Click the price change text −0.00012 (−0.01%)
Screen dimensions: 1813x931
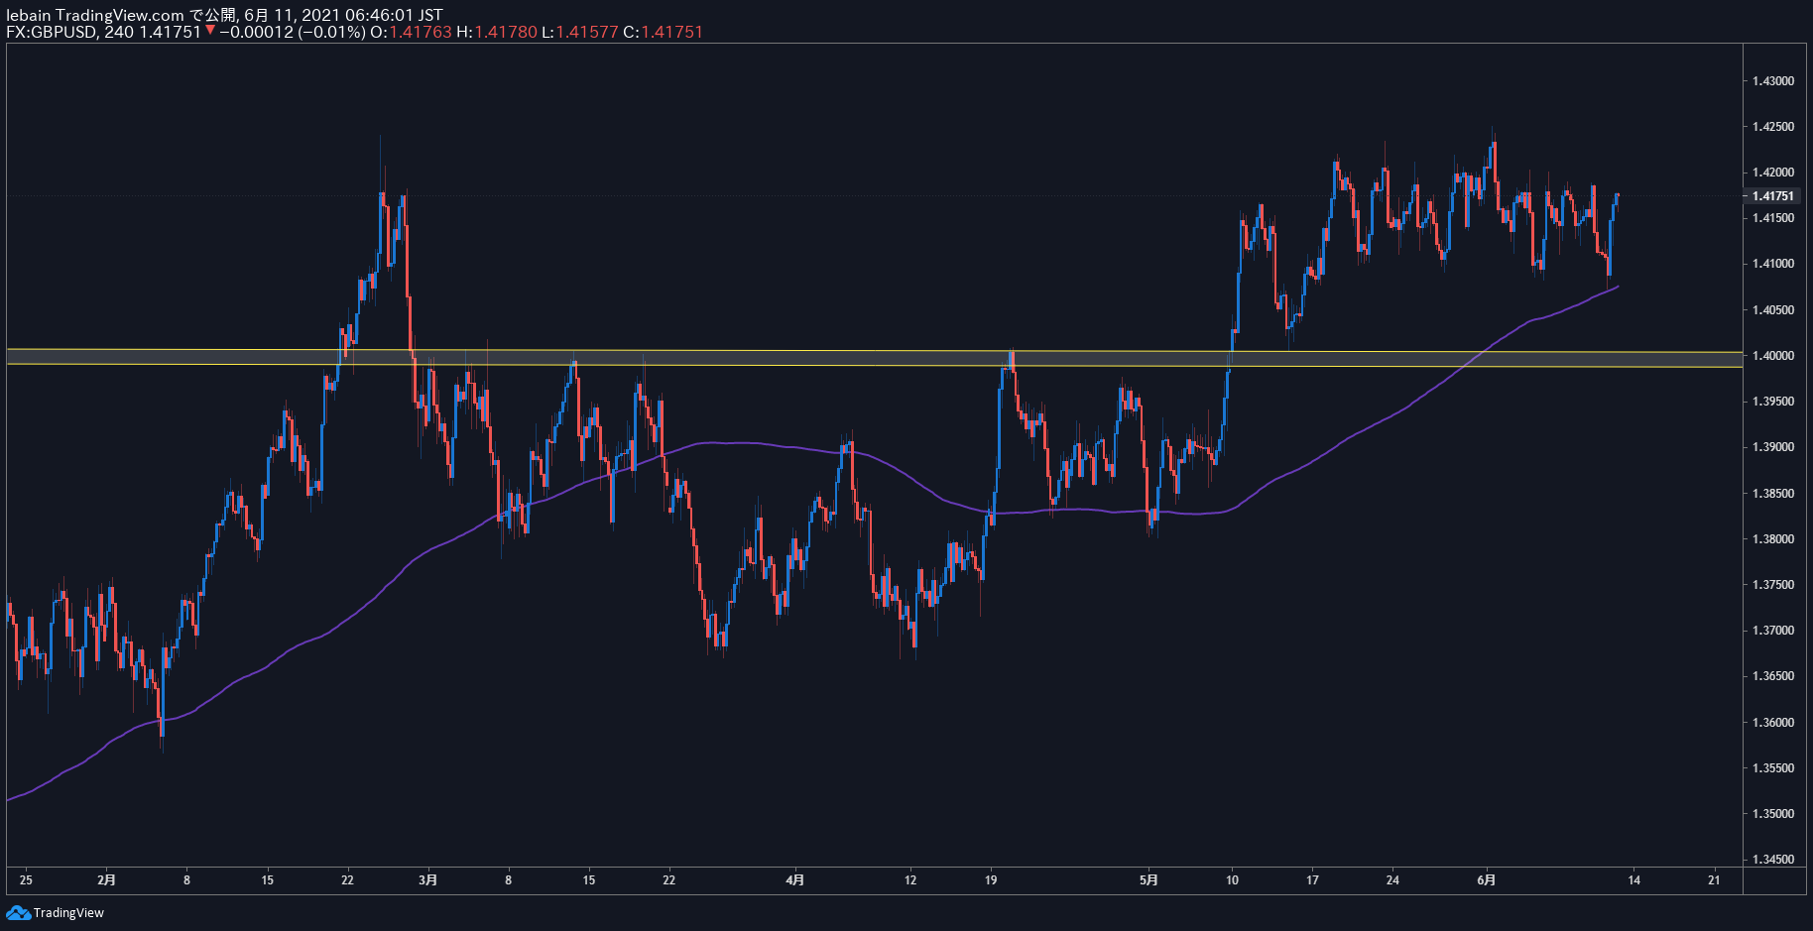pos(293,32)
